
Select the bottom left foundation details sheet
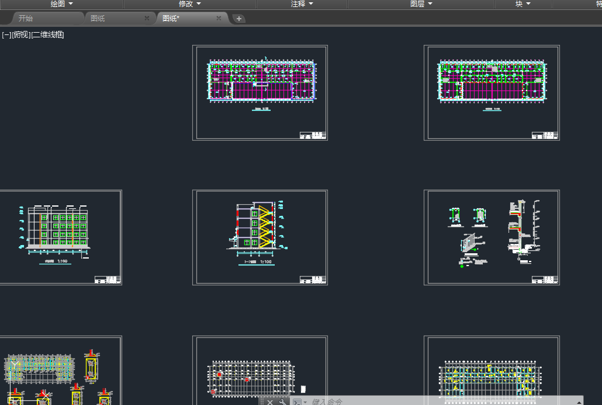(61, 371)
